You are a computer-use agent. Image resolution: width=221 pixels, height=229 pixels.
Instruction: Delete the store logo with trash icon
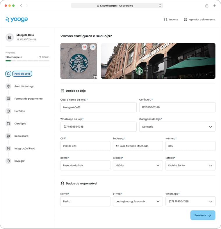pyautogui.click(x=84, y=47)
